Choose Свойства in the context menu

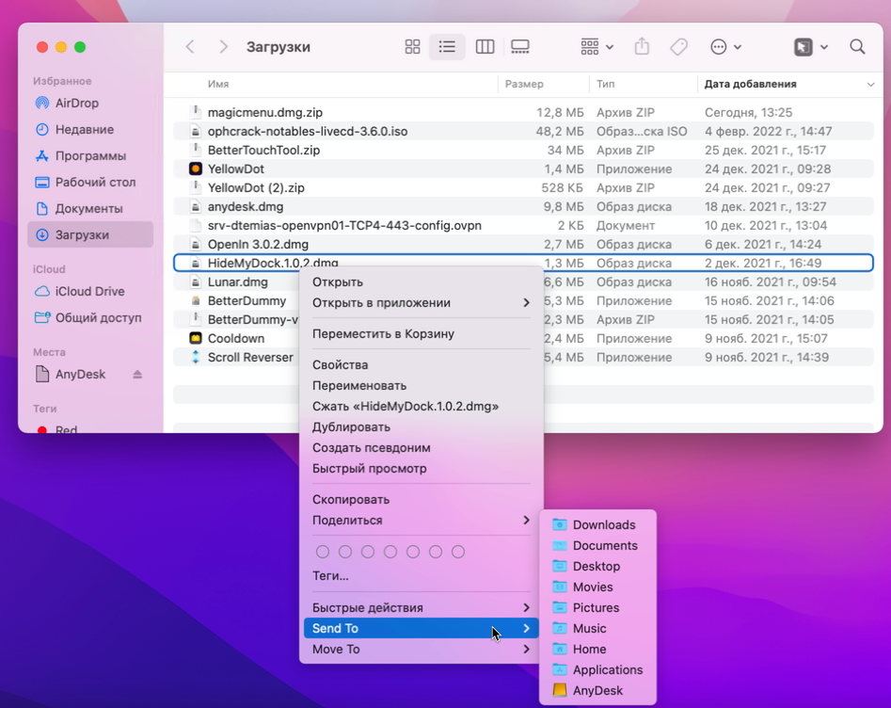coord(421,364)
